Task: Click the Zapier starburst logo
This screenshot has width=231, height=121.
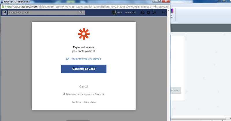Action: tap(84, 34)
